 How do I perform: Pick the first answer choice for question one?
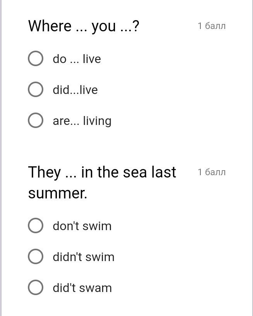coord(35,58)
